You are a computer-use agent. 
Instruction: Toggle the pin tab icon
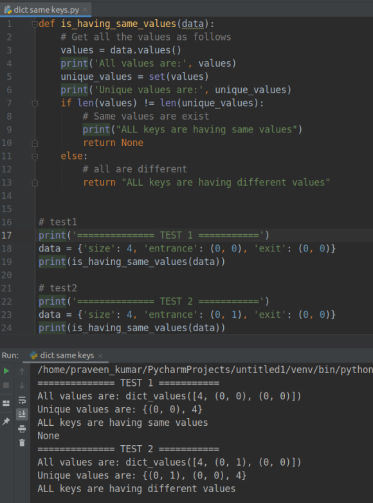coord(6,421)
